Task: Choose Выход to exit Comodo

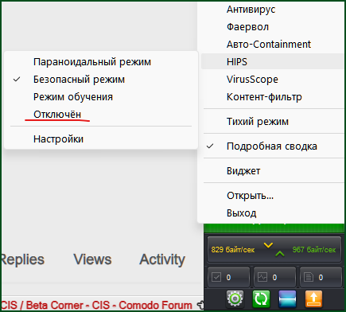Action: (x=272, y=213)
